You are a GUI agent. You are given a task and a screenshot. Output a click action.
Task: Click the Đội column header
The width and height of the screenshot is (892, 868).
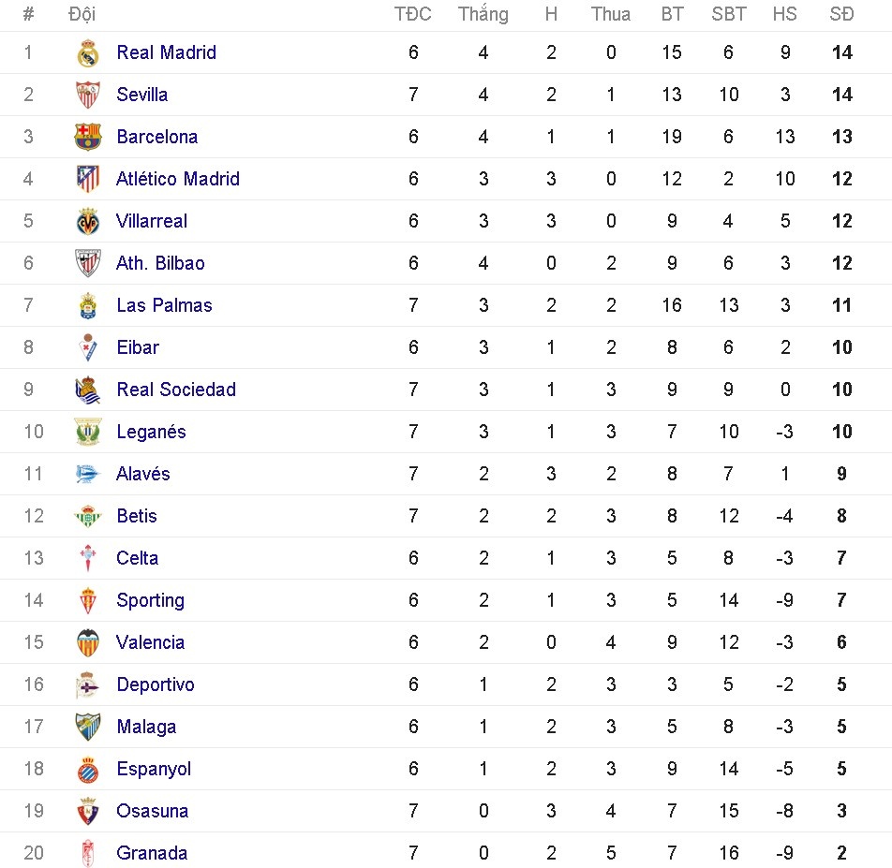click(82, 14)
